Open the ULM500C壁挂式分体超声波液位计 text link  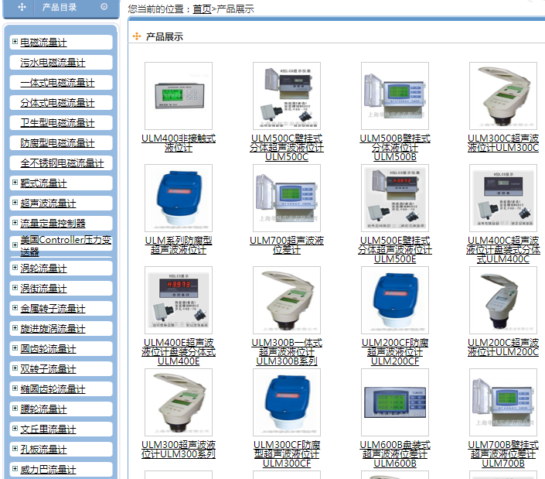tap(287, 147)
